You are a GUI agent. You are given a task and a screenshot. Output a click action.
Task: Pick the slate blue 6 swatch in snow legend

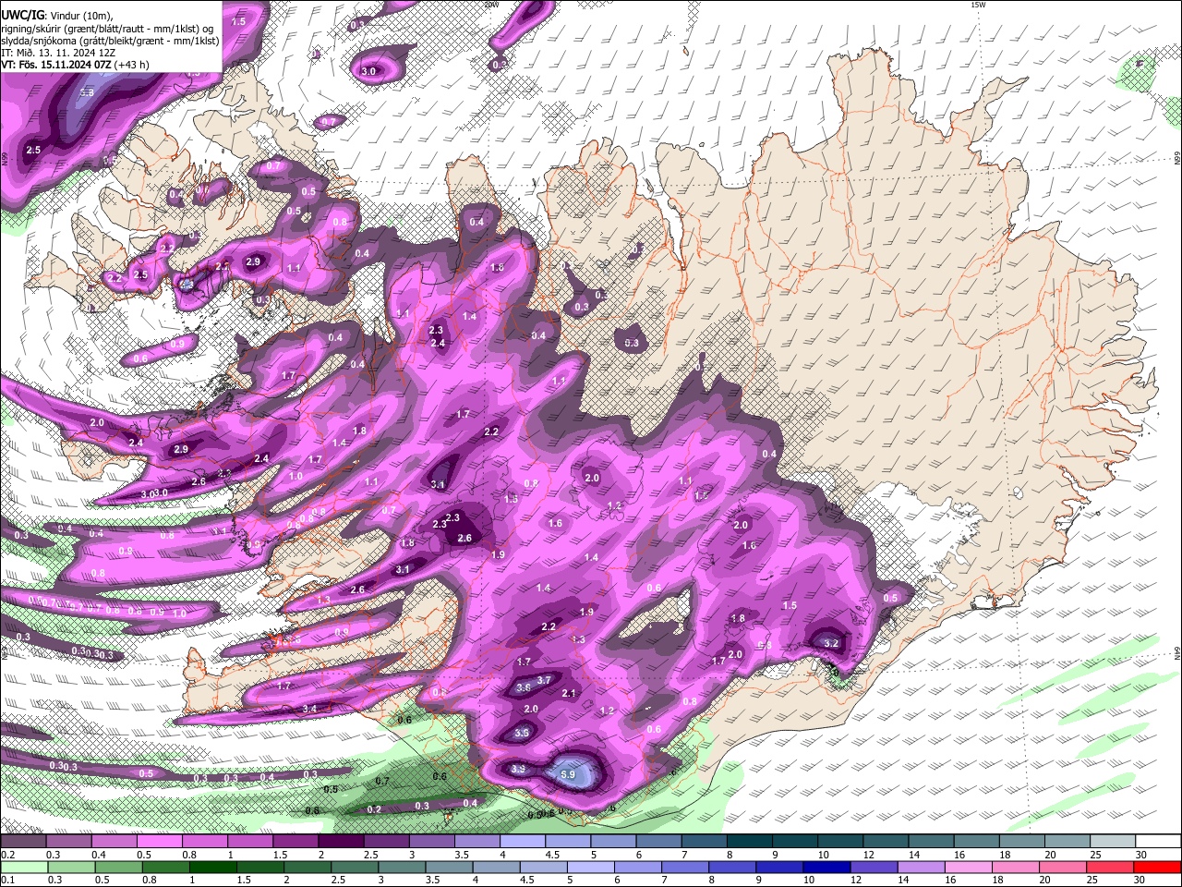click(658, 841)
